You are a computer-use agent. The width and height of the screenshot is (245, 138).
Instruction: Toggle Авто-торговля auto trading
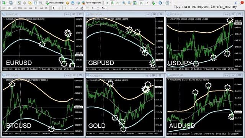pos(91,3)
